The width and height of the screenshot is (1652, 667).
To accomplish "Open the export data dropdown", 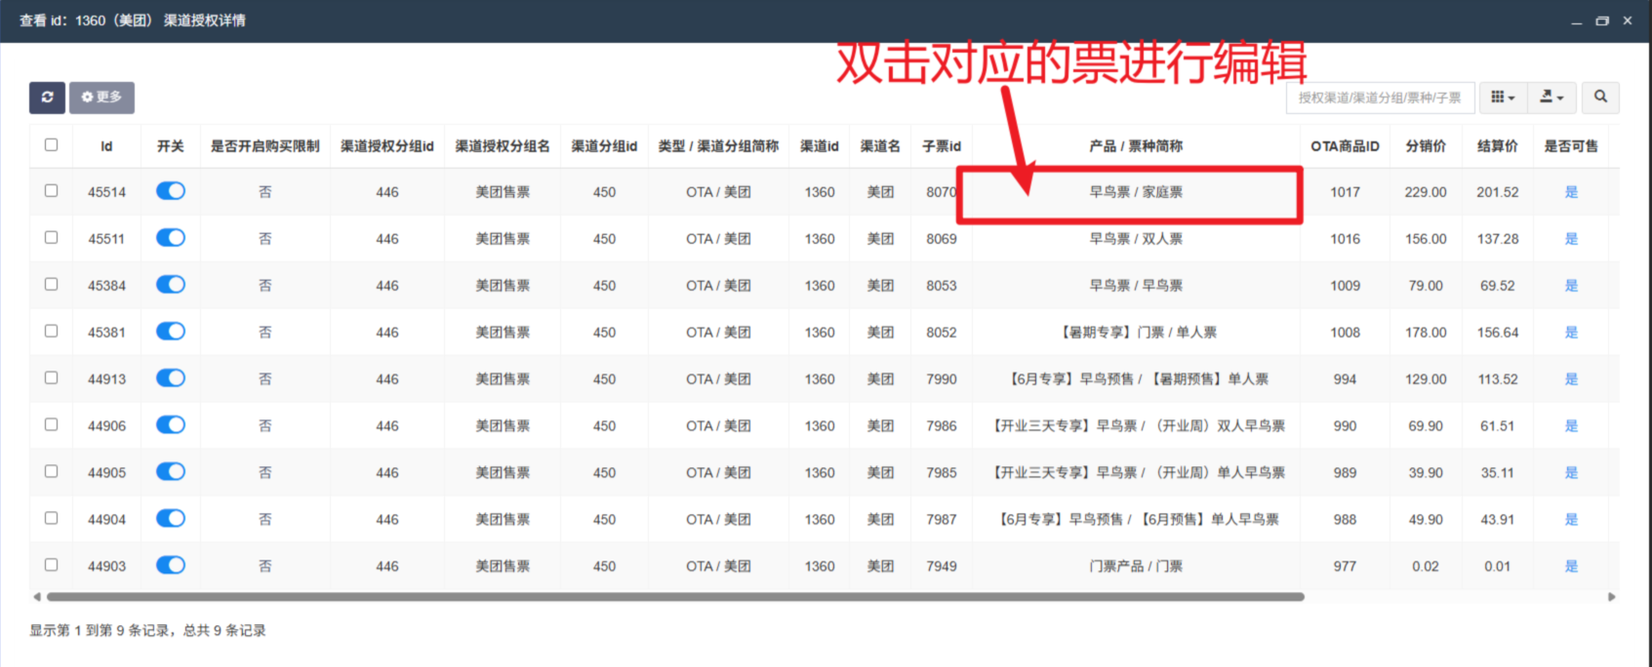I will (1551, 98).
